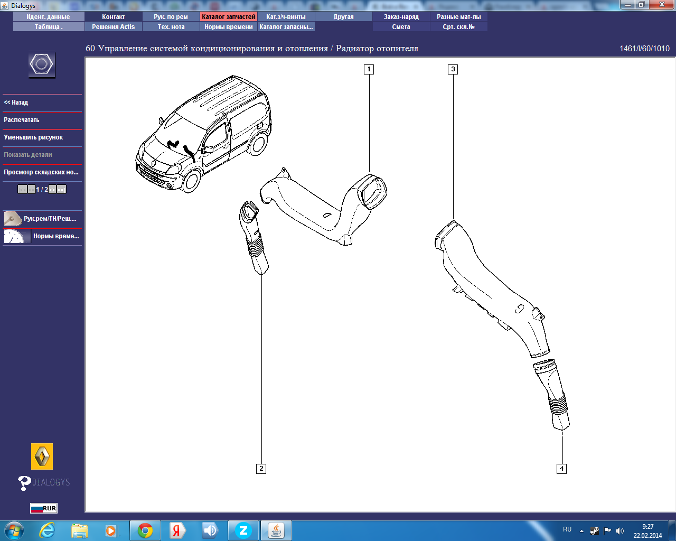Select part callout number 4
Screen dimensions: 676x541
(x=562, y=469)
